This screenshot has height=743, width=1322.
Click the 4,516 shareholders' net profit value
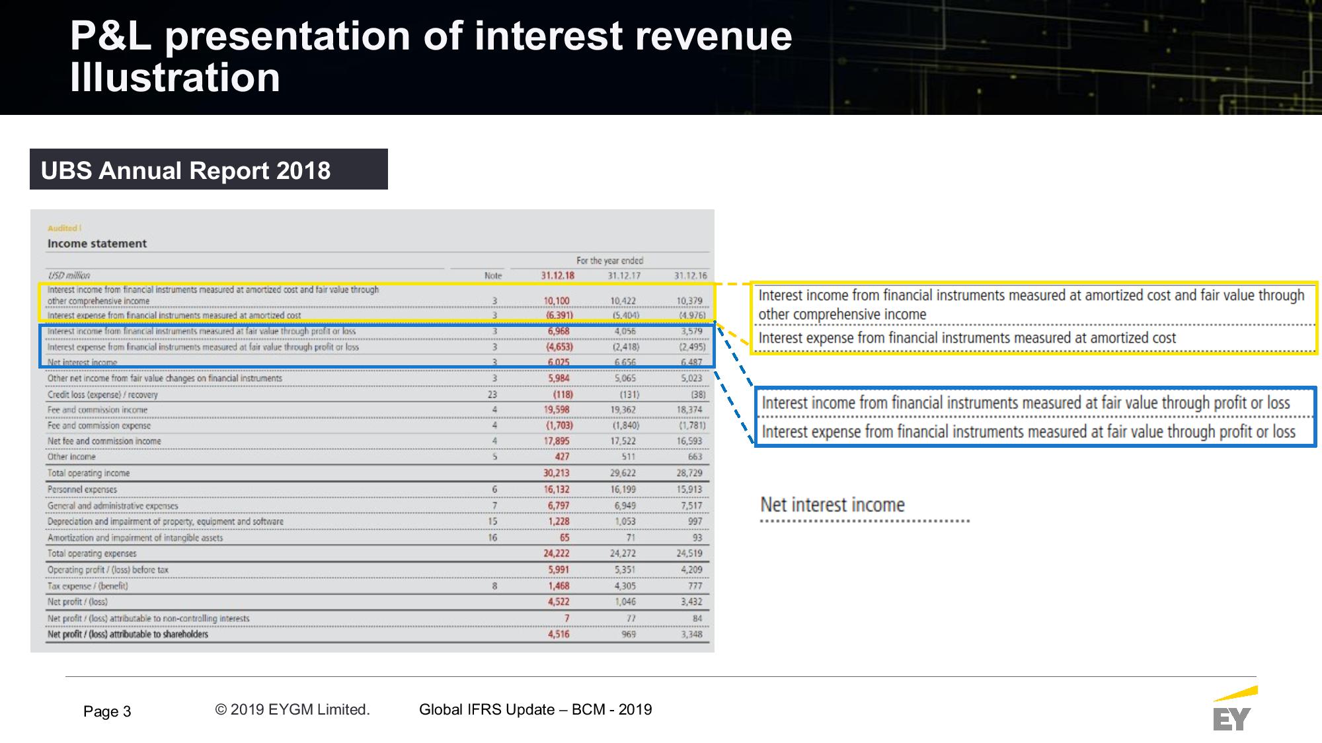click(559, 635)
